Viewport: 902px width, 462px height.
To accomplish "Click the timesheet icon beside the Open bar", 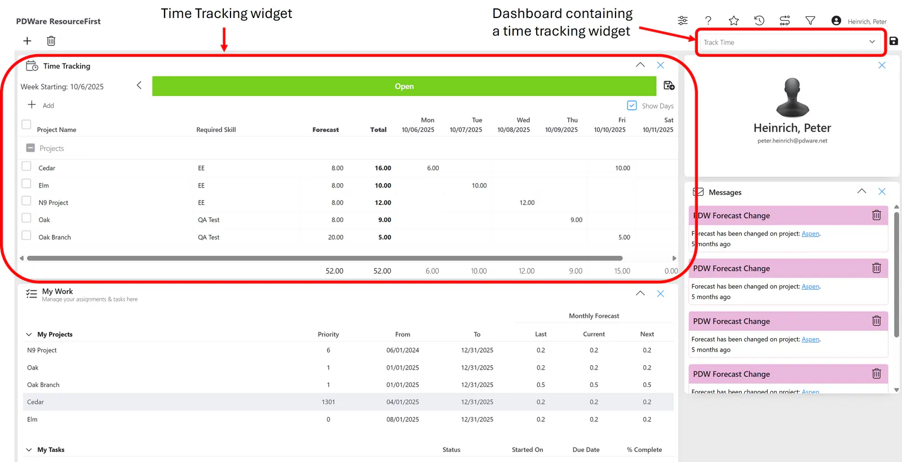I will pos(669,86).
